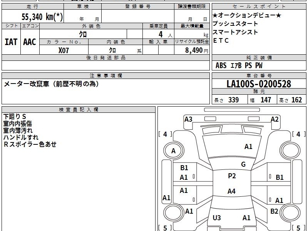Click the U3 mark on the diagram
This screenshot has width=308, height=231.
click(x=217, y=218)
